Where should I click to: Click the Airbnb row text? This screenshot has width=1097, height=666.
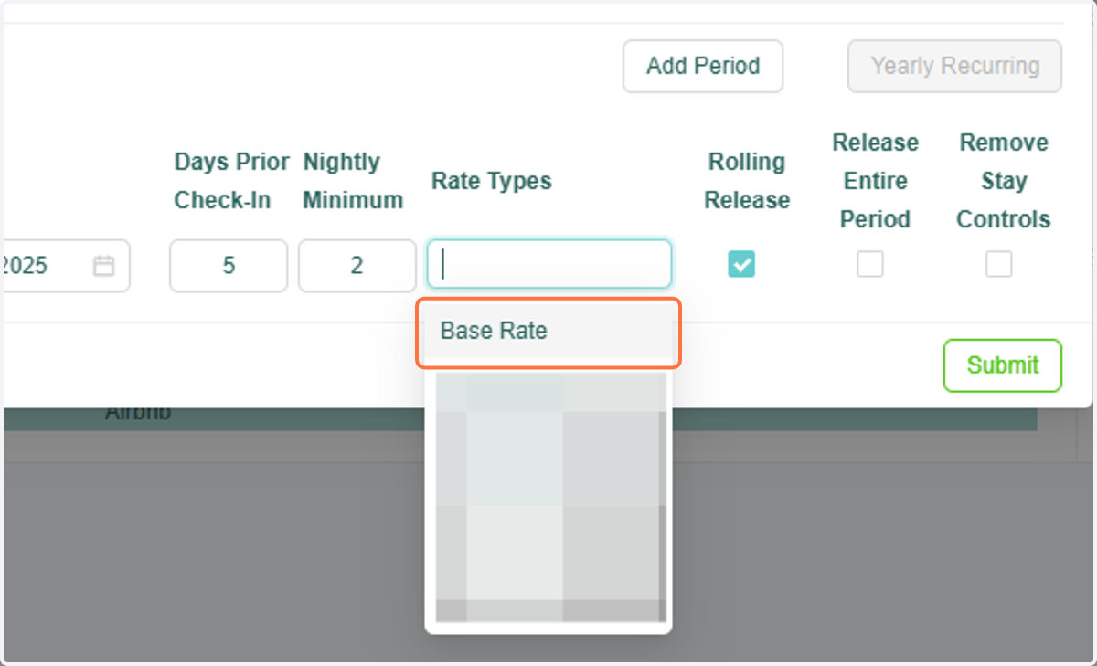pyautogui.click(x=138, y=413)
